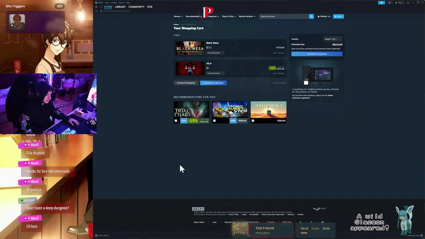Screen dimensions: 425x239
Task: Remove AILA from the cart
Action: [281, 73]
